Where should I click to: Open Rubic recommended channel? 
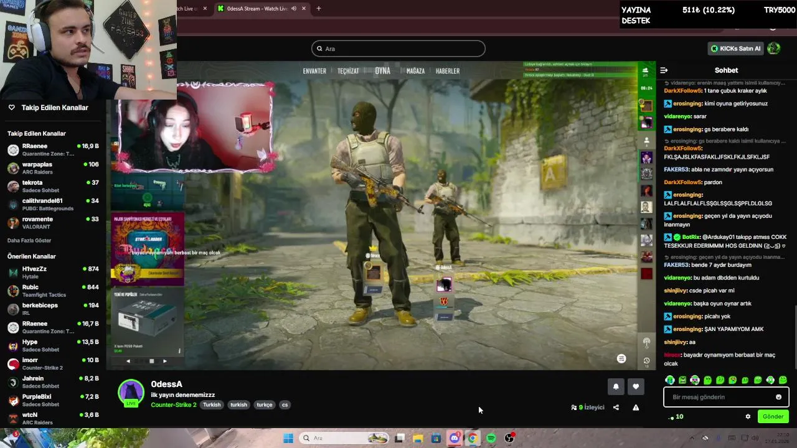53,291
